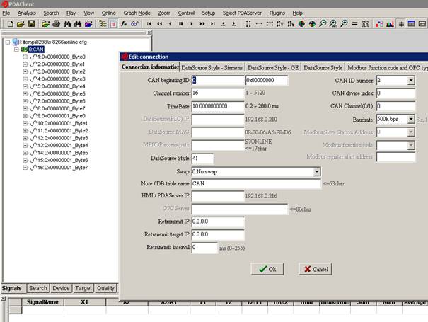Click the Open folder toolbar icon
The height and width of the screenshot is (322, 428).
tap(21, 23)
